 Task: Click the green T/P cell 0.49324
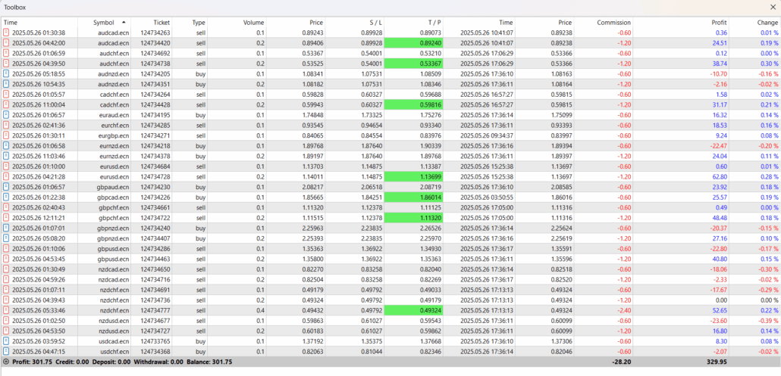click(x=414, y=310)
